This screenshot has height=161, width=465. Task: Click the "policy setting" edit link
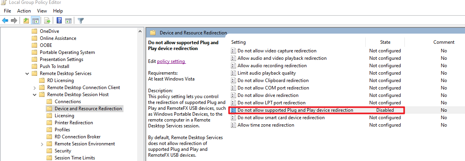tap(171, 61)
